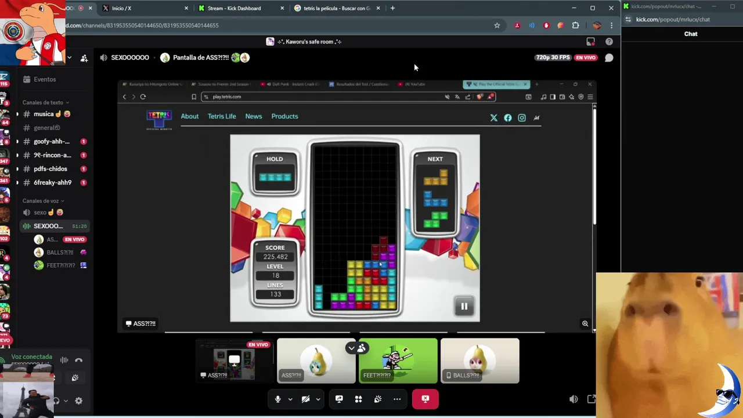Switch to tetris la pelicula search tab
This screenshot has height=418, width=743.
(x=337, y=8)
